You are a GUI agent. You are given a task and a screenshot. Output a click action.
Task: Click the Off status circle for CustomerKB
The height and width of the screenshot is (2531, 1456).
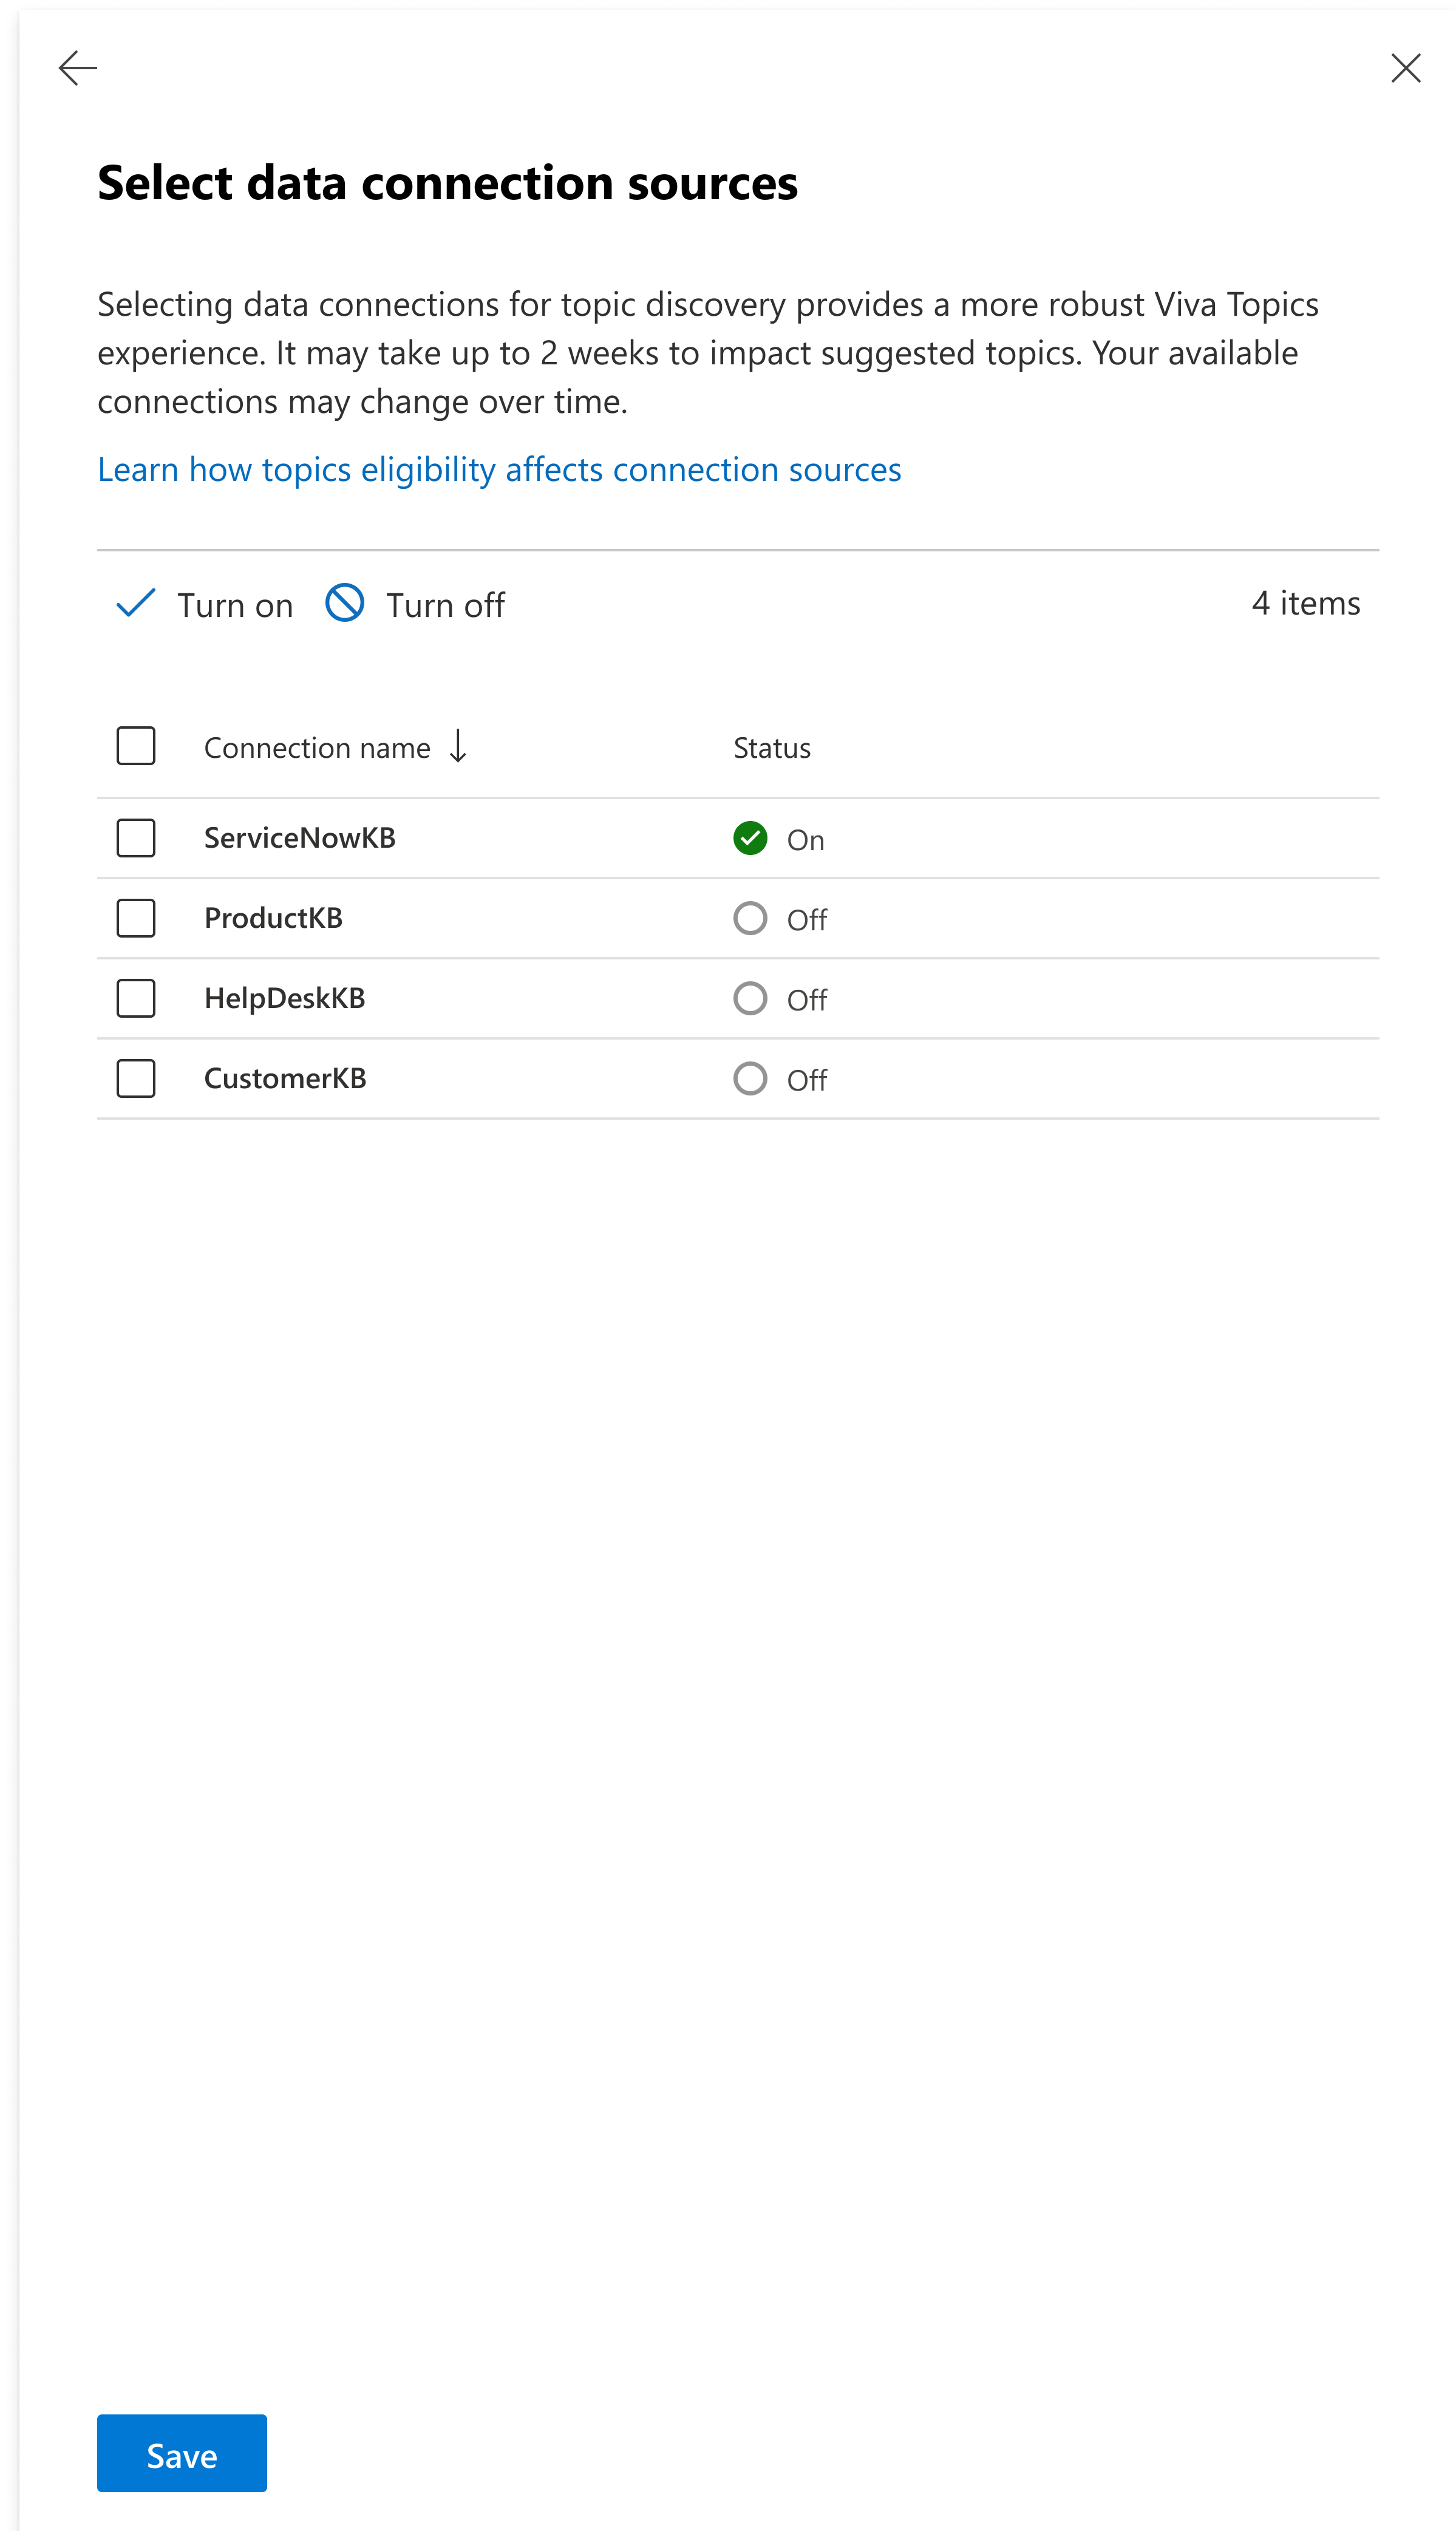click(750, 1078)
